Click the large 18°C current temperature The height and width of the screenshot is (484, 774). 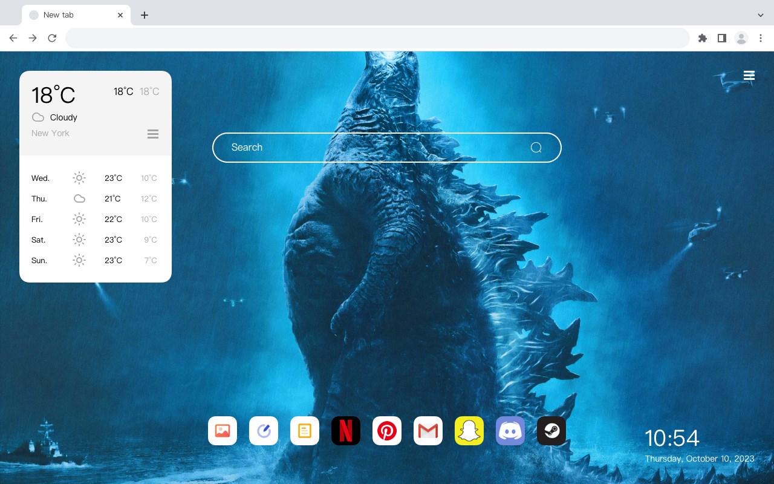[x=53, y=95]
